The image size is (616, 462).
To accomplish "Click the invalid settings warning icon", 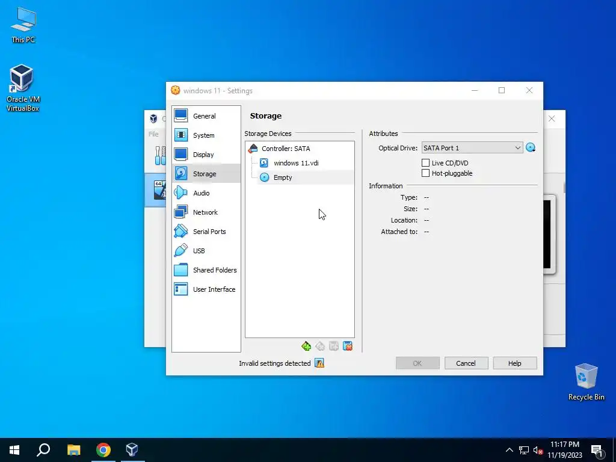I will pyautogui.click(x=320, y=363).
